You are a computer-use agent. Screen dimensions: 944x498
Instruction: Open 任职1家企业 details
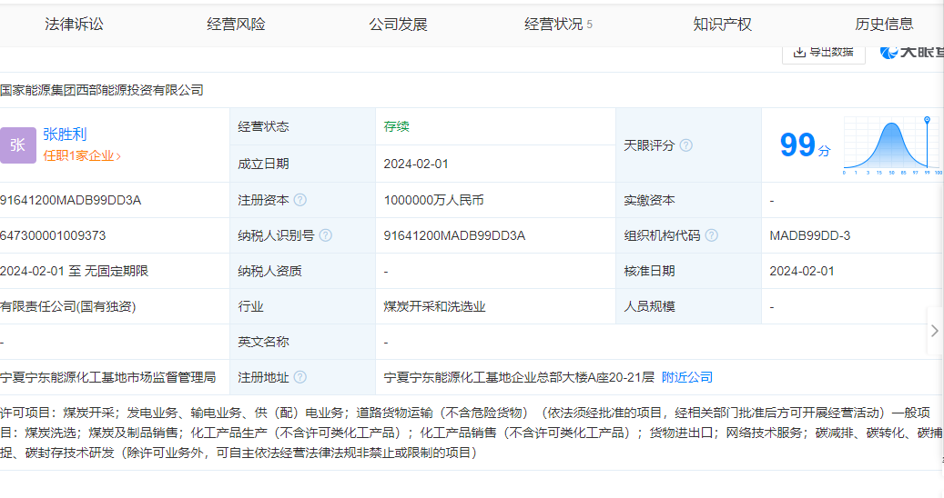point(82,155)
